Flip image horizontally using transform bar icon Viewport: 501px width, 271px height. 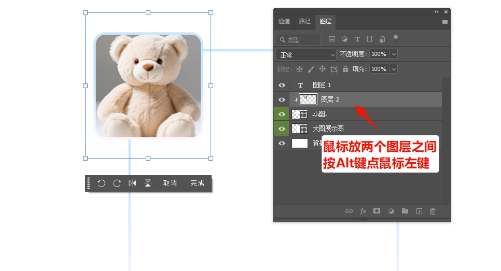132,183
